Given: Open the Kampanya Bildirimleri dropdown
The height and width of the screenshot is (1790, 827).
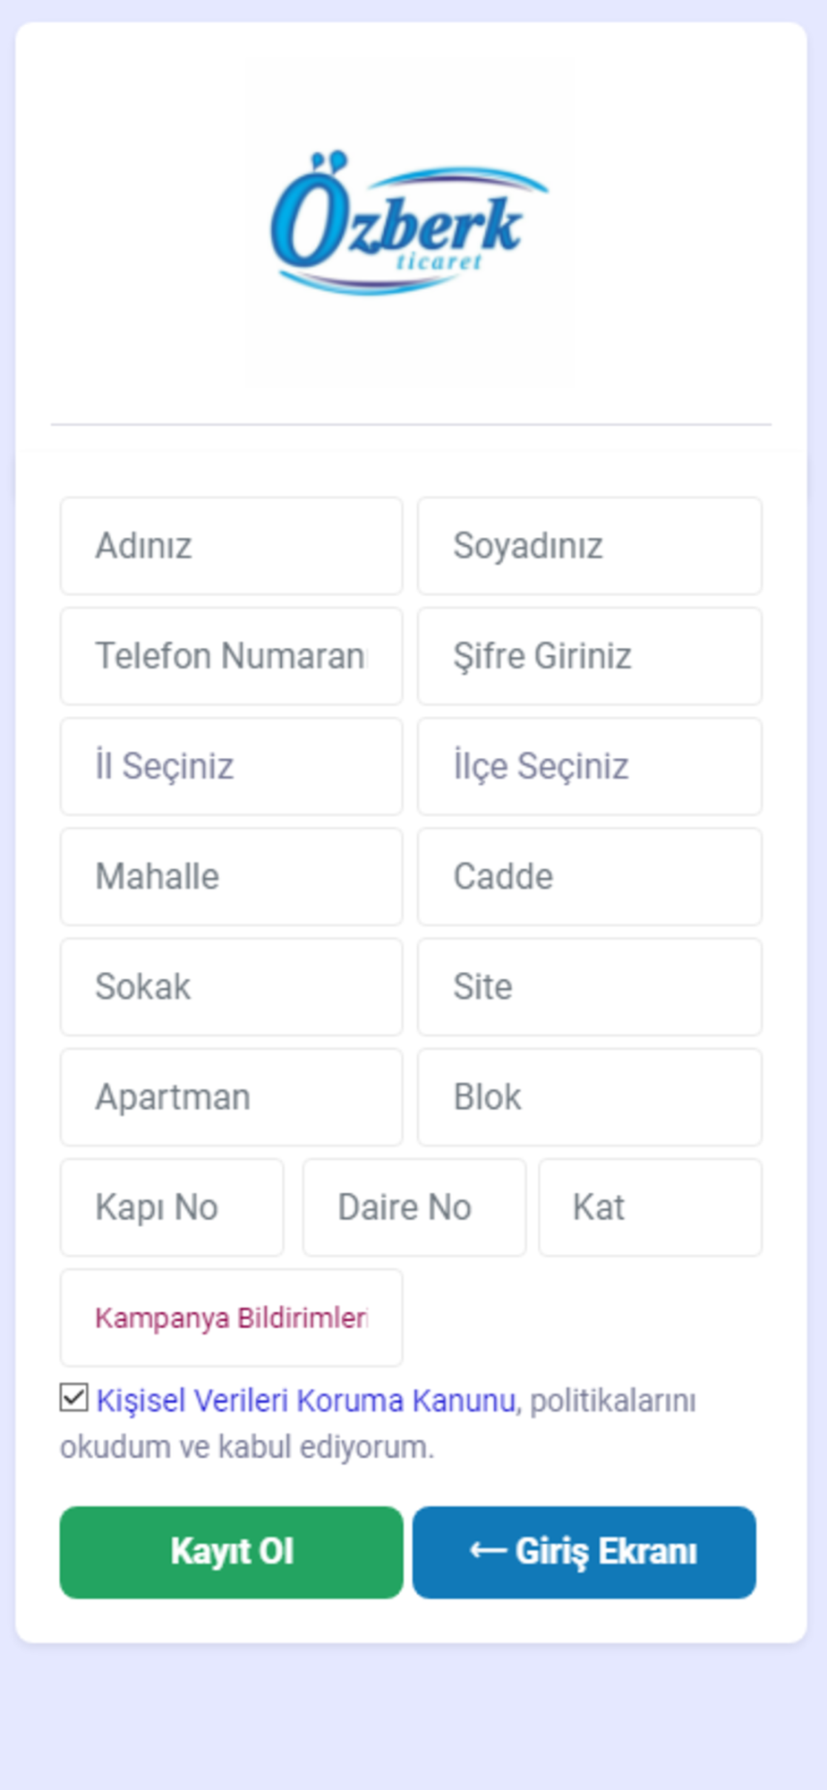Looking at the screenshot, I should [x=231, y=1317].
